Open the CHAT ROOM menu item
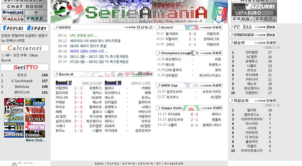The image size is (302, 166). pyautogui.click(x=24, y=6)
